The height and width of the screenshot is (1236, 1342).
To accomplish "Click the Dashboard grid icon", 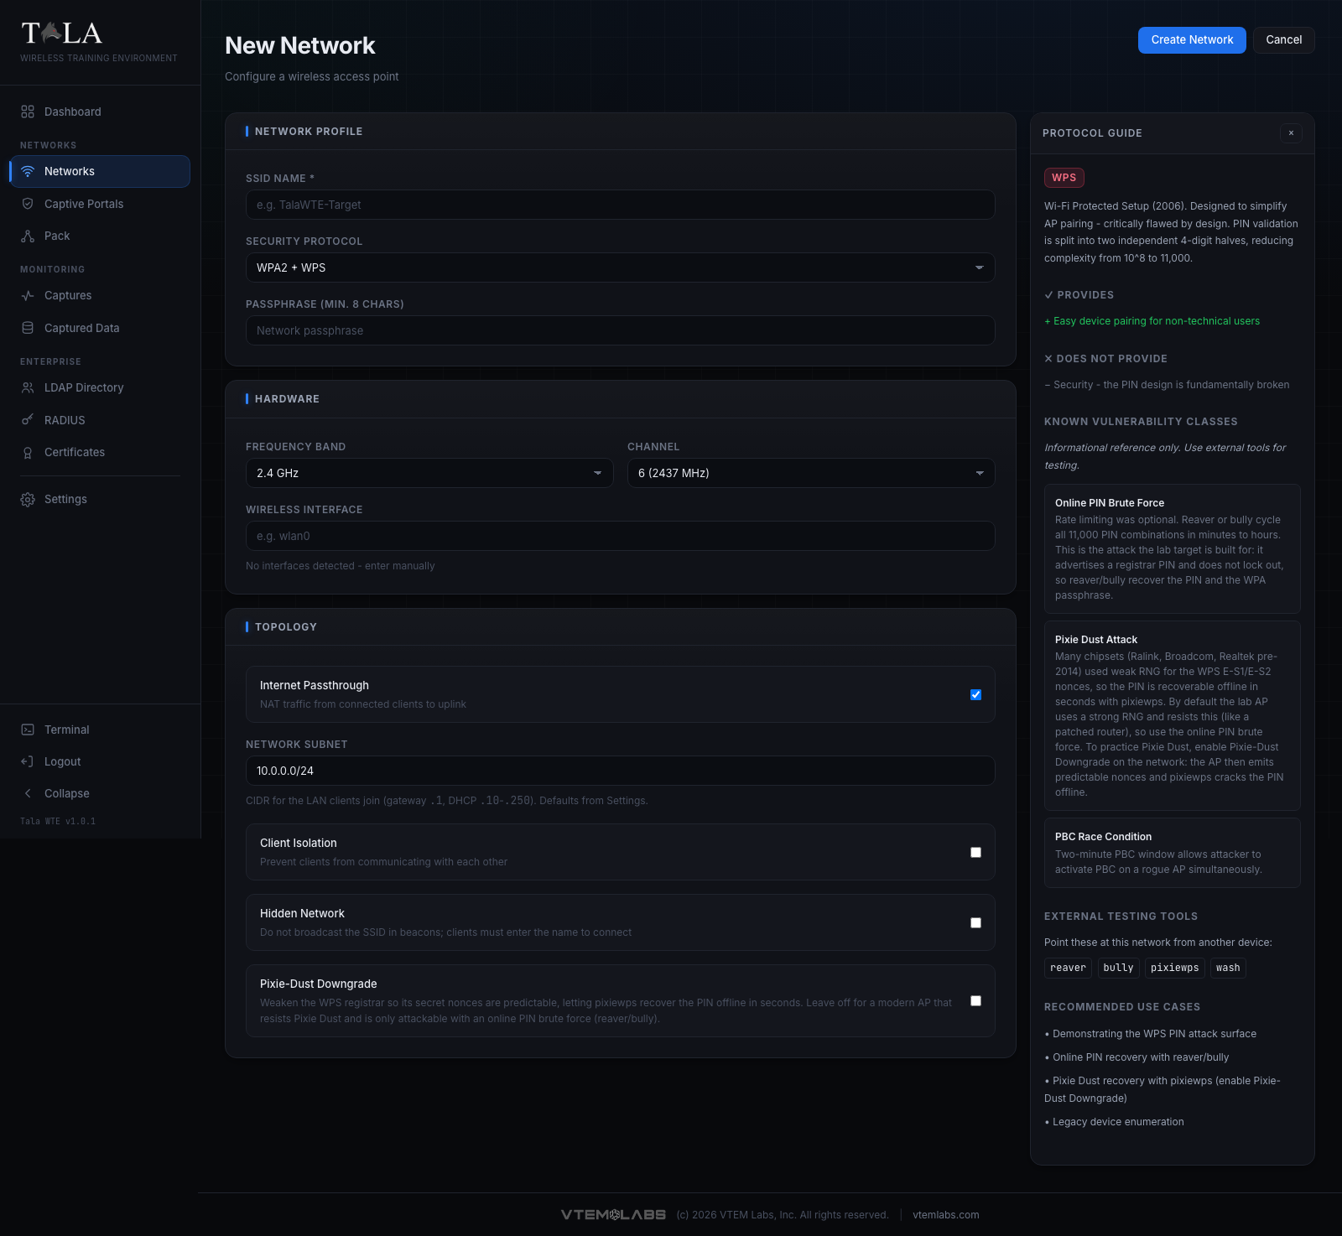I will click(28, 112).
